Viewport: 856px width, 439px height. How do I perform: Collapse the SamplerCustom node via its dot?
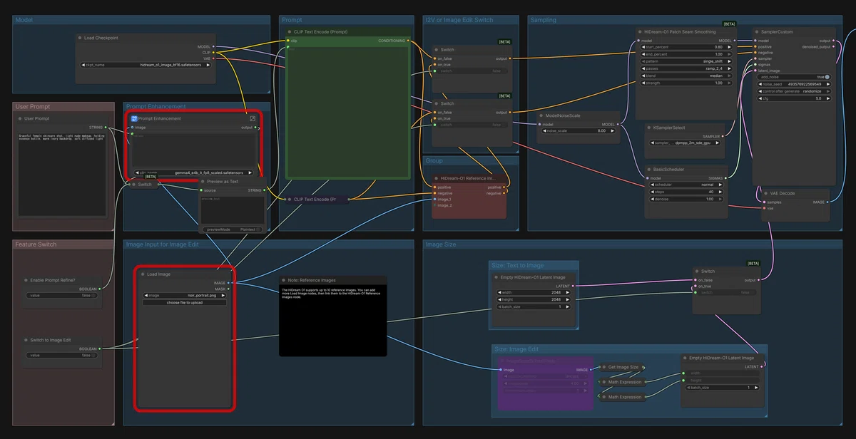pyautogui.click(x=757, y=32)
